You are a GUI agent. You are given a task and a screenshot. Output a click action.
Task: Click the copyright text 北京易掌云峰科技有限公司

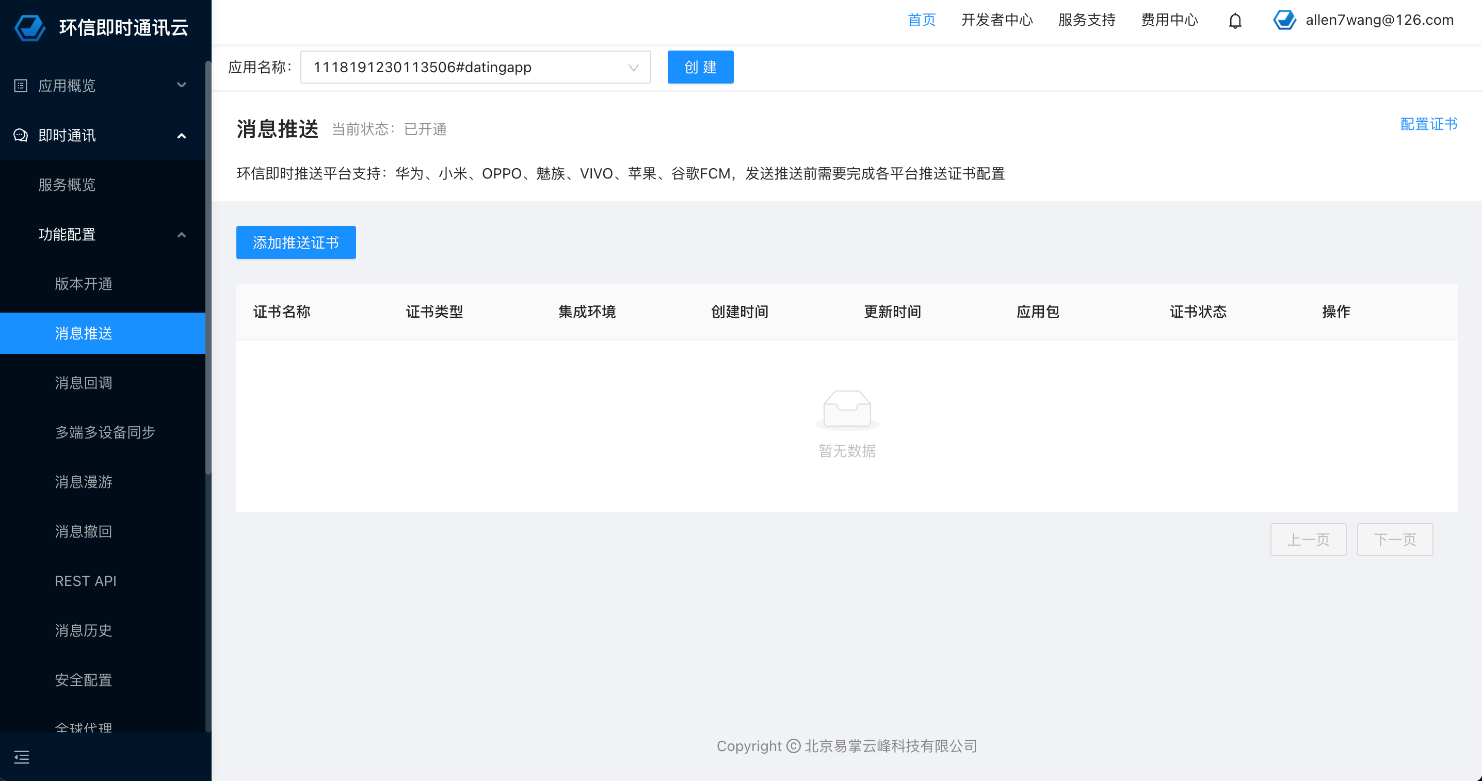point(891,746)
